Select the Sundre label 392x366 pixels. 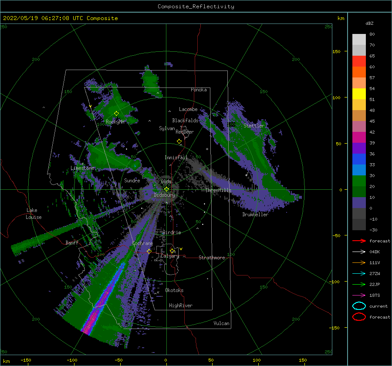point(132,180)
